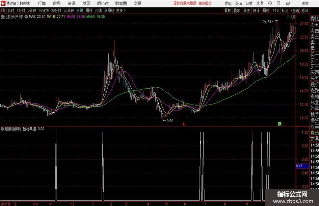Click the 游客 user label
Viewport: 319px width, 206px height.
305,3
